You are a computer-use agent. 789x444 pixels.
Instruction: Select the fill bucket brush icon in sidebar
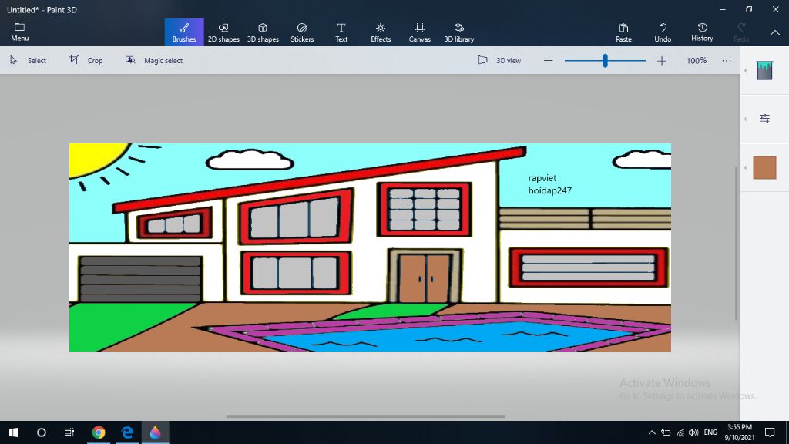click(x=764, y=70)
